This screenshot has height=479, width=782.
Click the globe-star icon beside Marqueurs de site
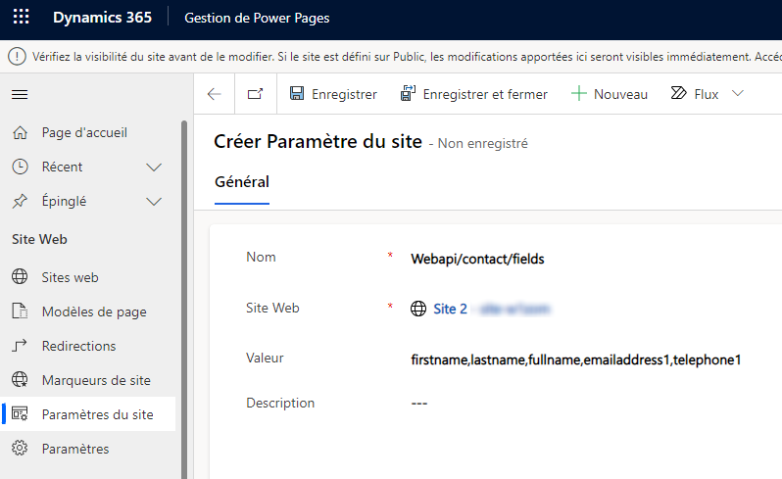(20, 380)
